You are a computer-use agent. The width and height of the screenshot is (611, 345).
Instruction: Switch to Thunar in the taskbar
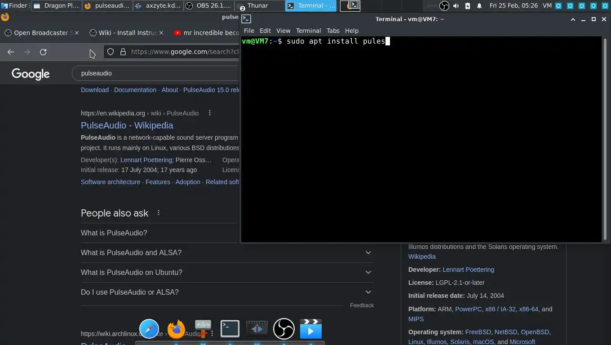260,6
